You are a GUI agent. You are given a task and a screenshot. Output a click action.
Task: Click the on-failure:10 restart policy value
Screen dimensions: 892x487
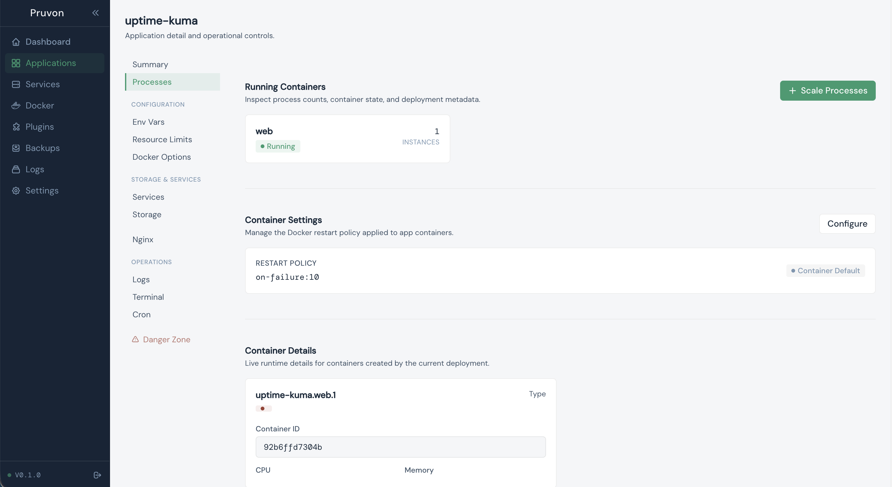(x=287, y=278)
